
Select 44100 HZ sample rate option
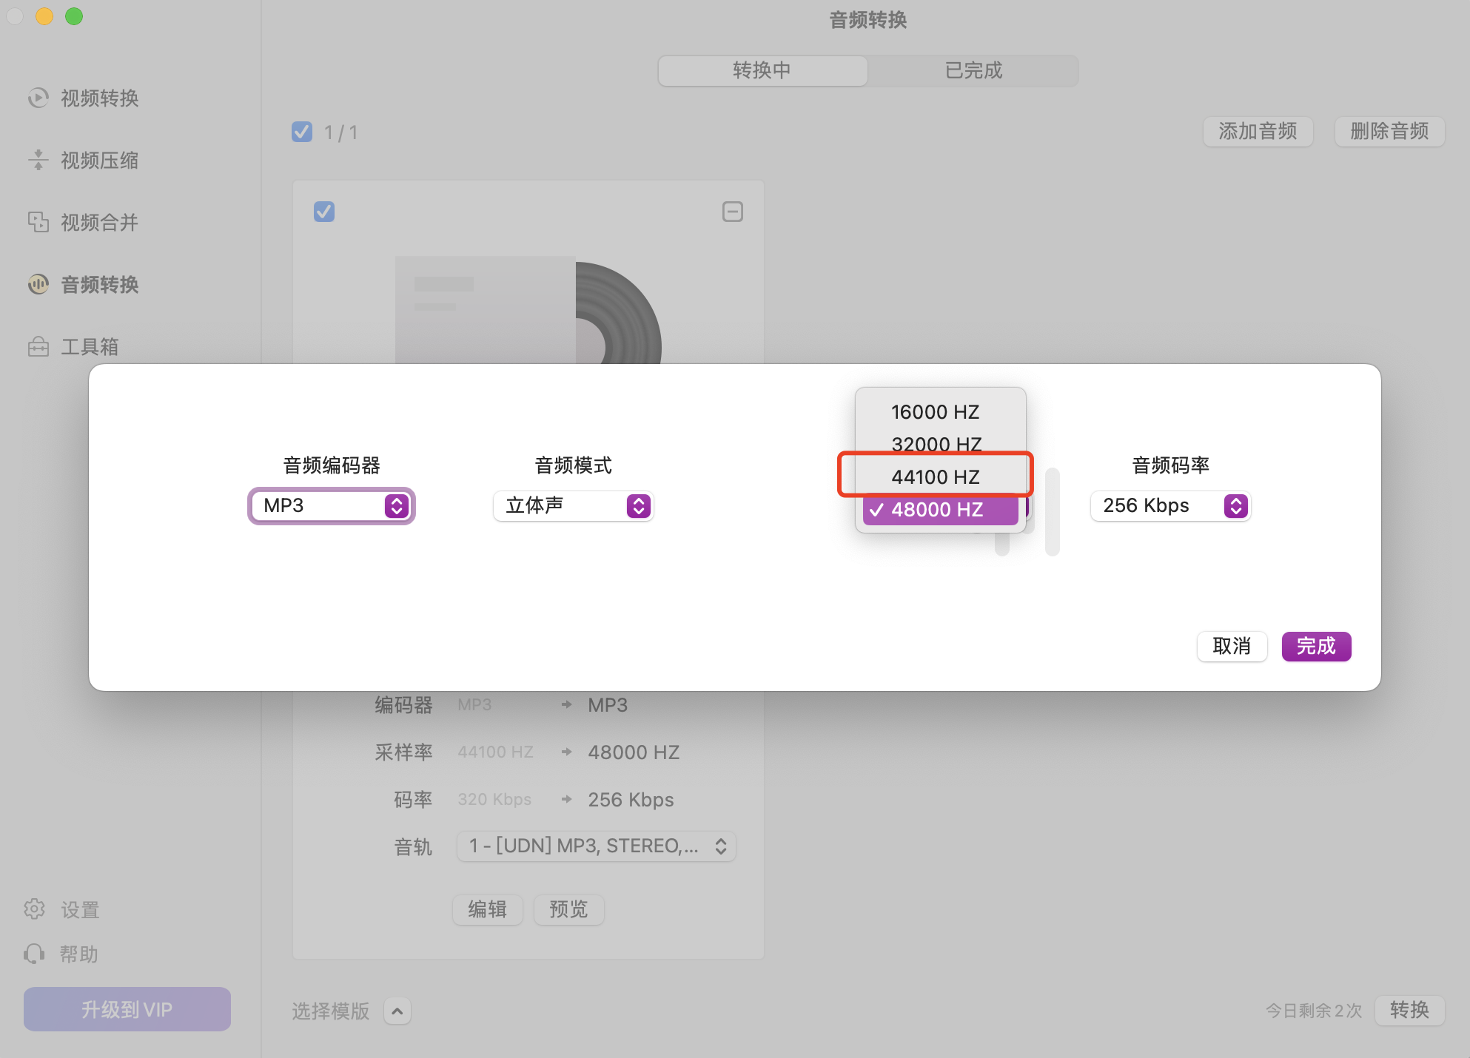pos(935,476)
